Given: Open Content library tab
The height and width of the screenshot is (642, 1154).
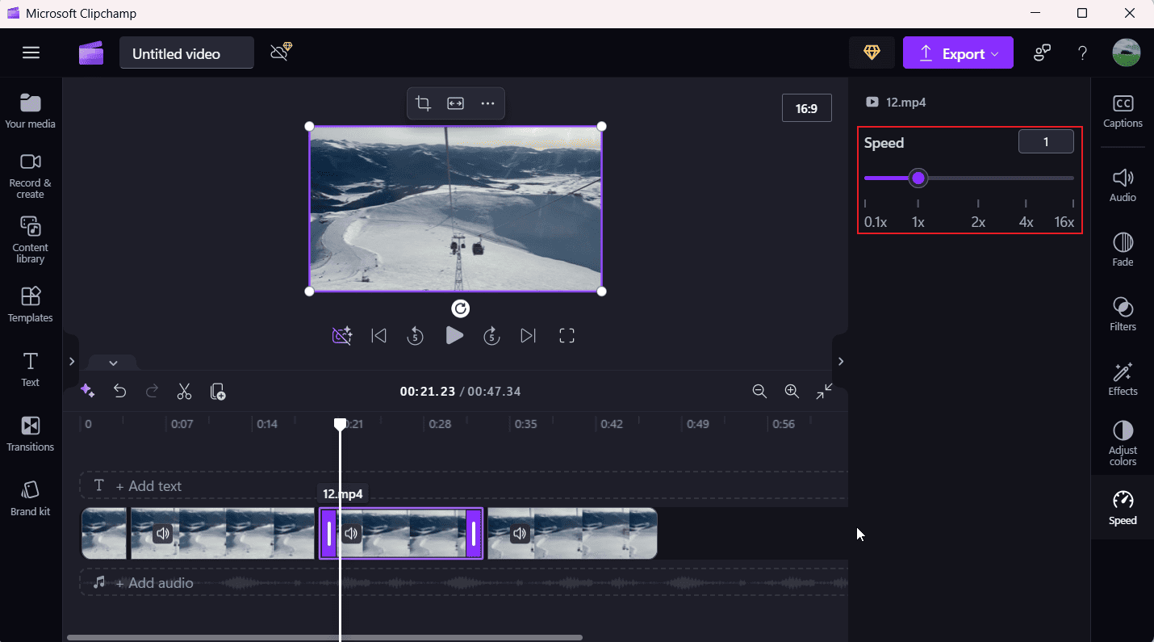Looking at the screenshot, I should click(31, 240).
